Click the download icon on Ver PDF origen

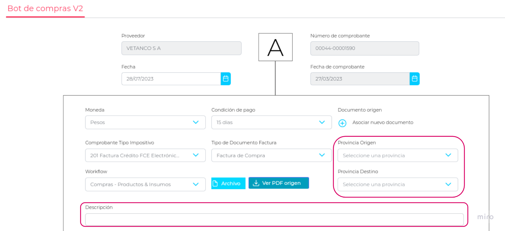click(x=256, y=183)
